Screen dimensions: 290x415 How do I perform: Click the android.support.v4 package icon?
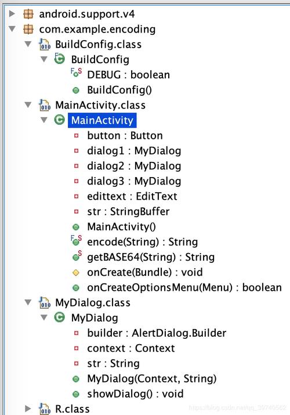(x=28, y=14)
